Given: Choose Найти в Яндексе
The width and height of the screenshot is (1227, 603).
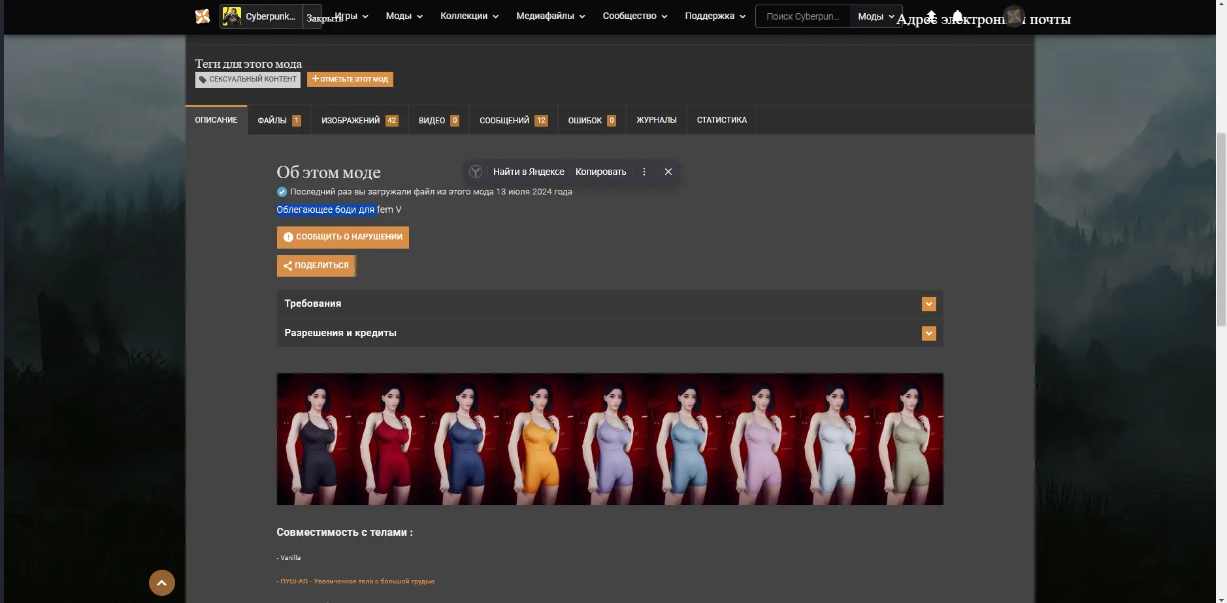Looking at the screenshot, I should (x=529, y=172).
